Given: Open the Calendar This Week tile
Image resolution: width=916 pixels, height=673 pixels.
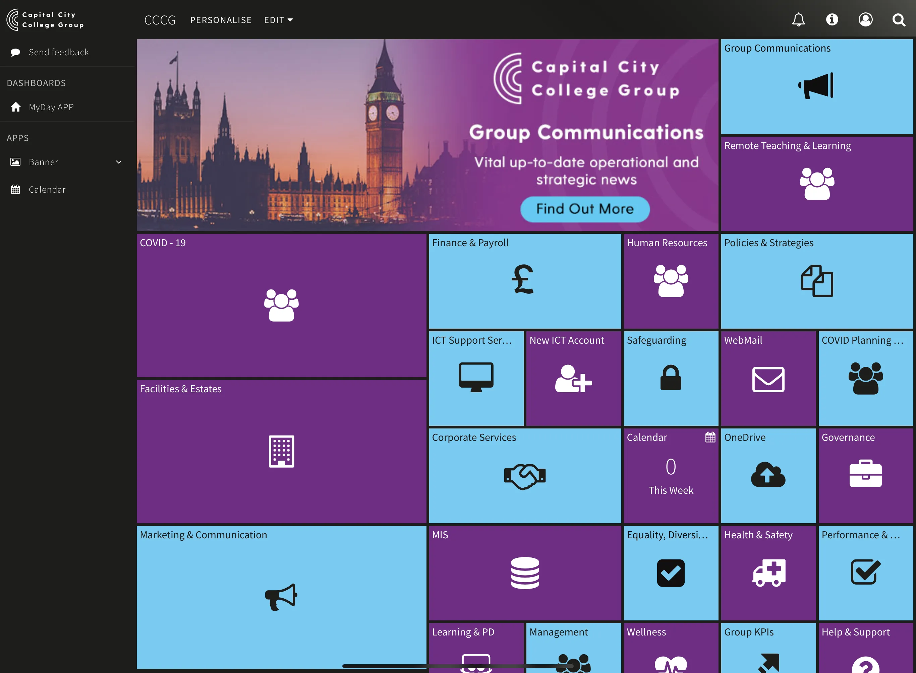Looking at the screenshot, I should point(671,475).
